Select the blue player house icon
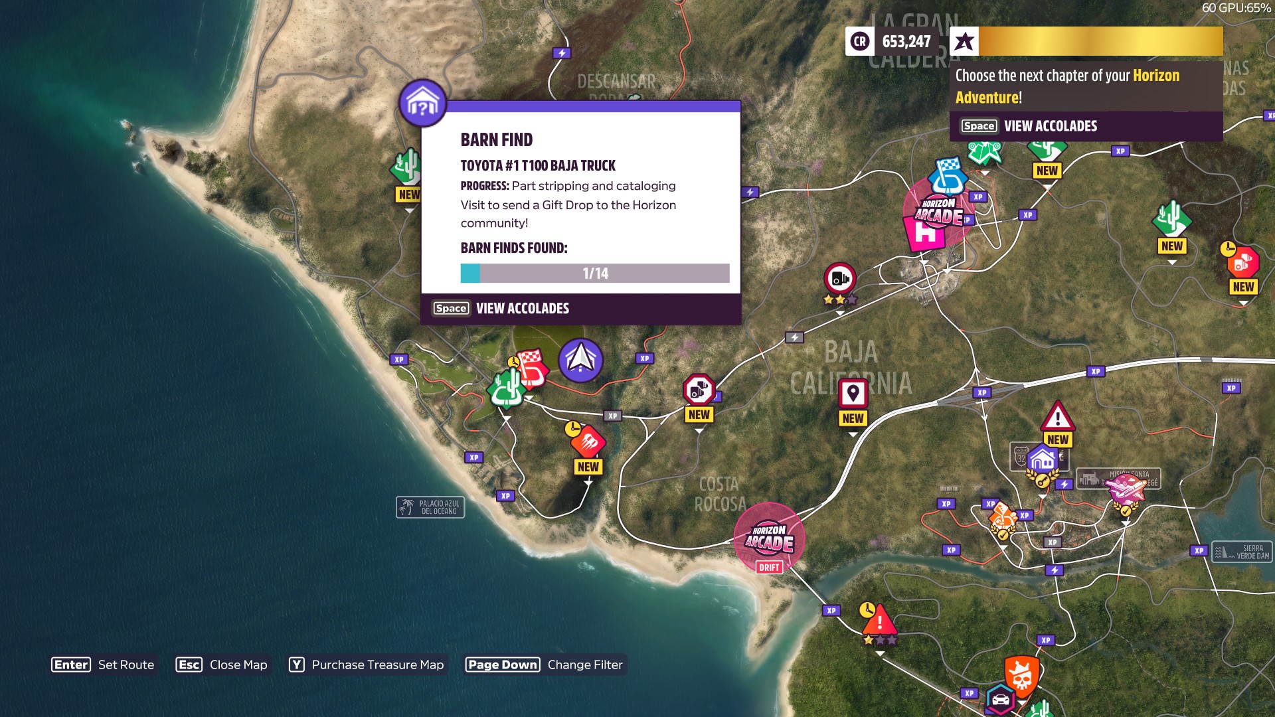 point(1043,459)
